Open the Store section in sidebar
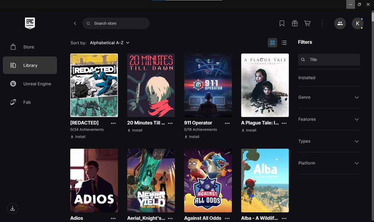This screenshot has height=222, width=374. pos(30,47)
